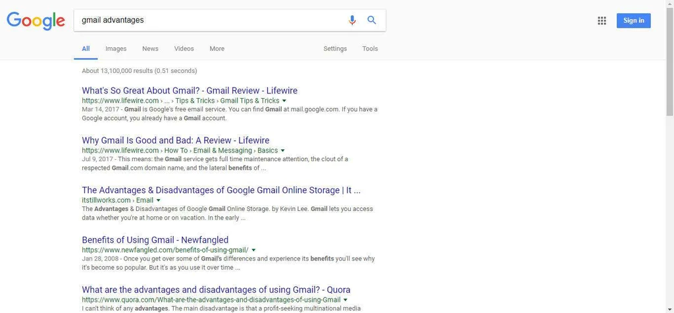Click the 'Jan 28, 2008' snippet text

(x=100, y=259)
